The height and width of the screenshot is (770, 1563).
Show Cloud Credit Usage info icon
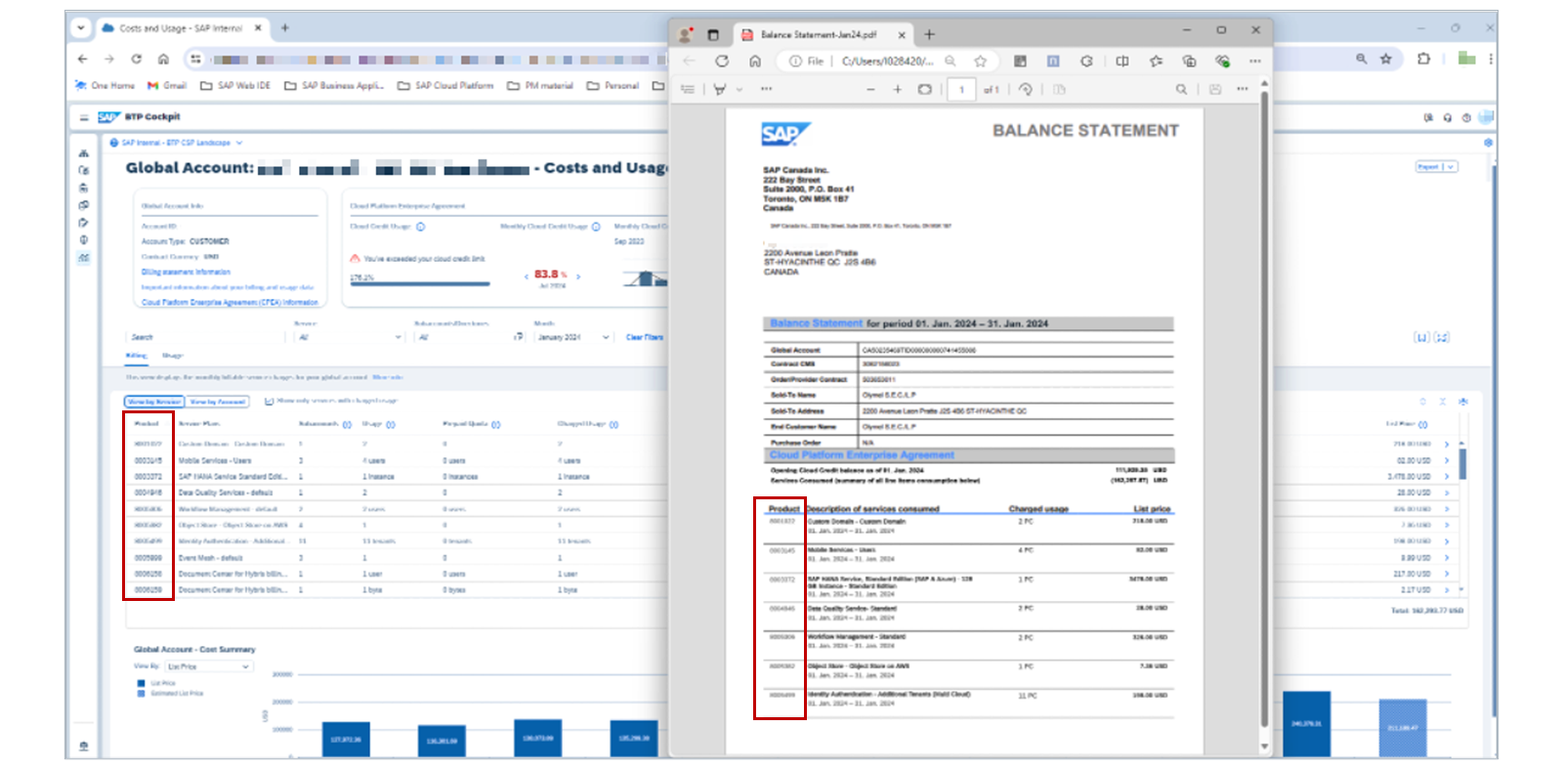tap(421, 227)
